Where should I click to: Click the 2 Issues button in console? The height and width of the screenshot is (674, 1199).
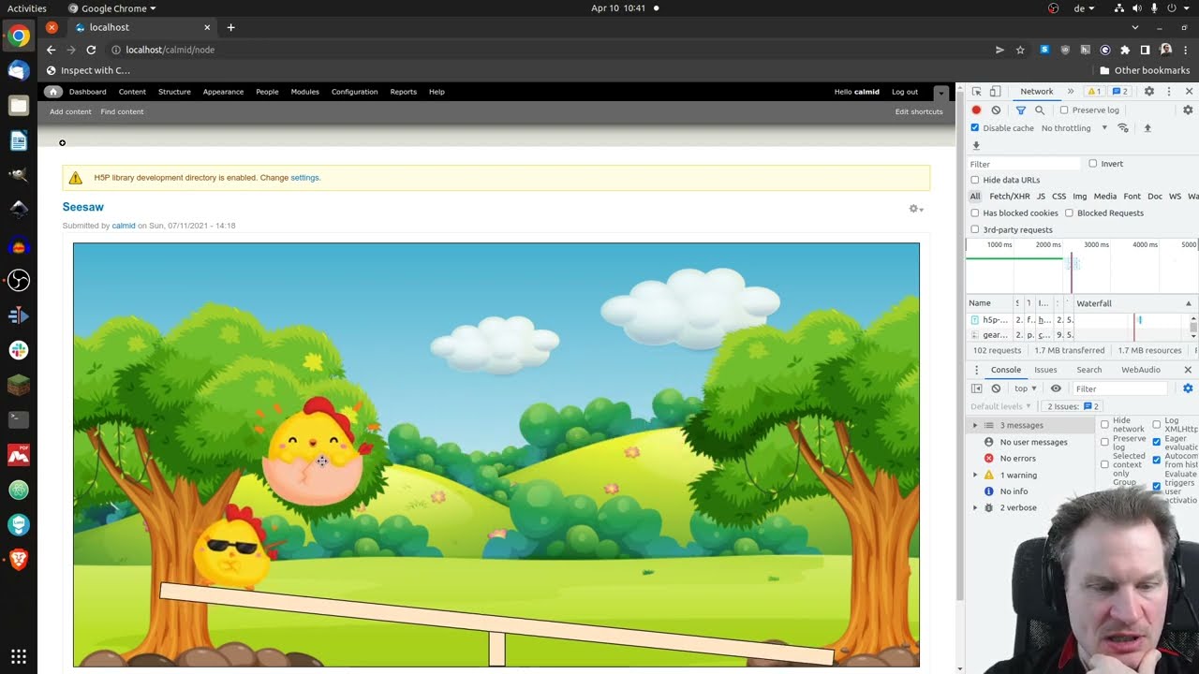(x=1073, y=406)
